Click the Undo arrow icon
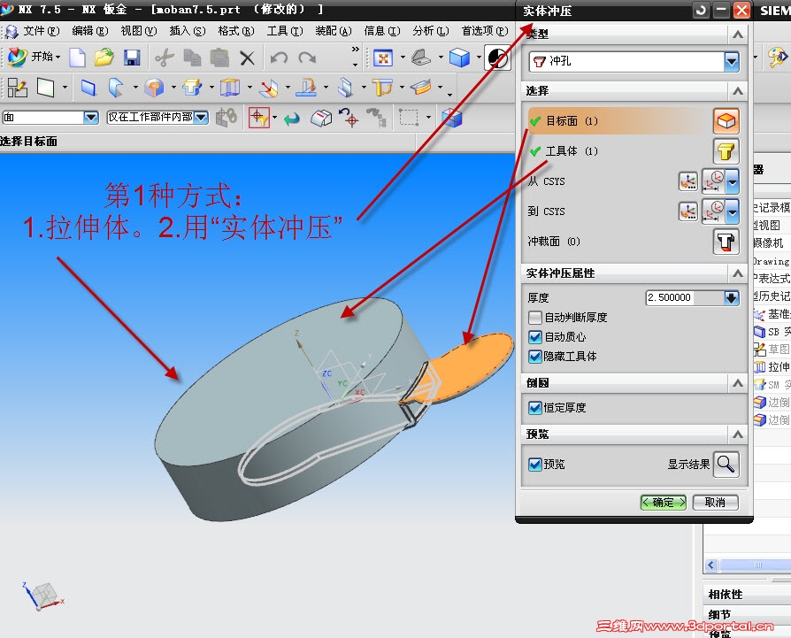 (279, 58)
